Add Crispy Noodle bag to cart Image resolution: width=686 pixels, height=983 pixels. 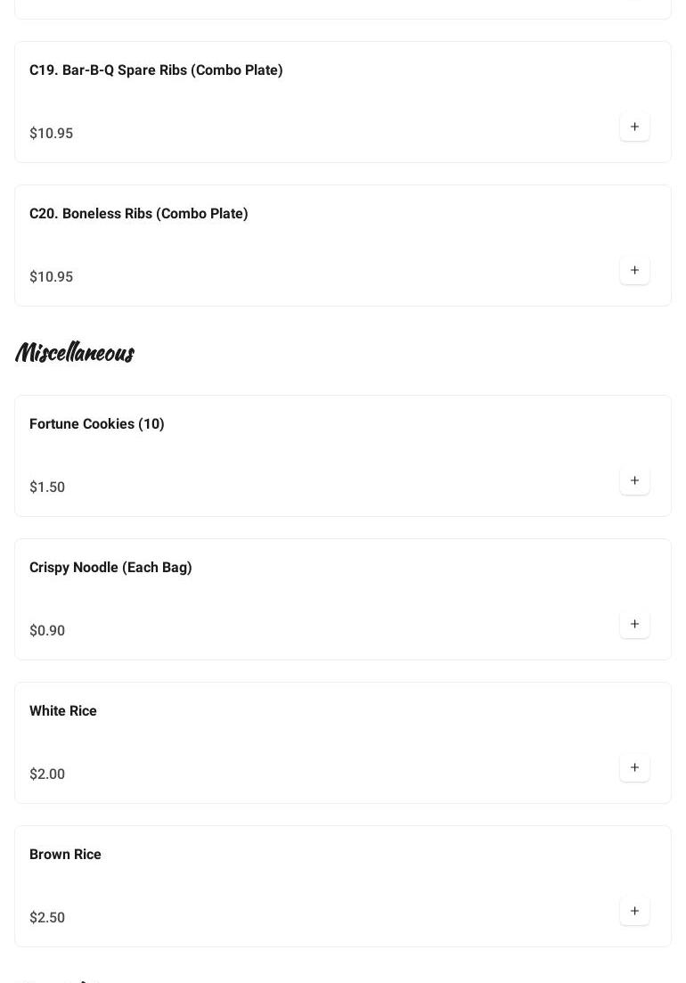tap(634, 625)
